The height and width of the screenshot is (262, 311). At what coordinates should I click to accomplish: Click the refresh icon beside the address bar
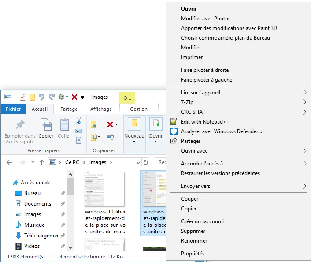click(x=146, y=162)
